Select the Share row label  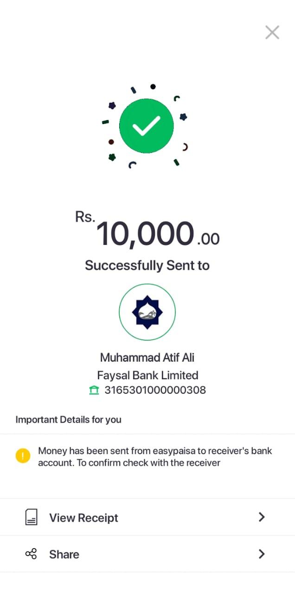point(64,555)
